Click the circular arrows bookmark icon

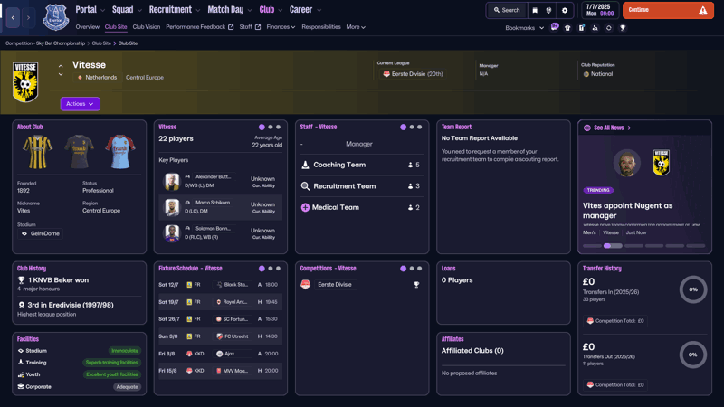click(x=608, y=28)
